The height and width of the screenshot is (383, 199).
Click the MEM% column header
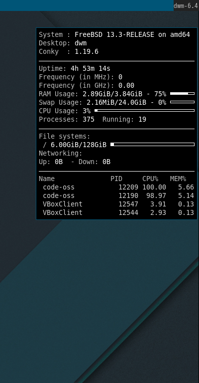click(178, 179)
